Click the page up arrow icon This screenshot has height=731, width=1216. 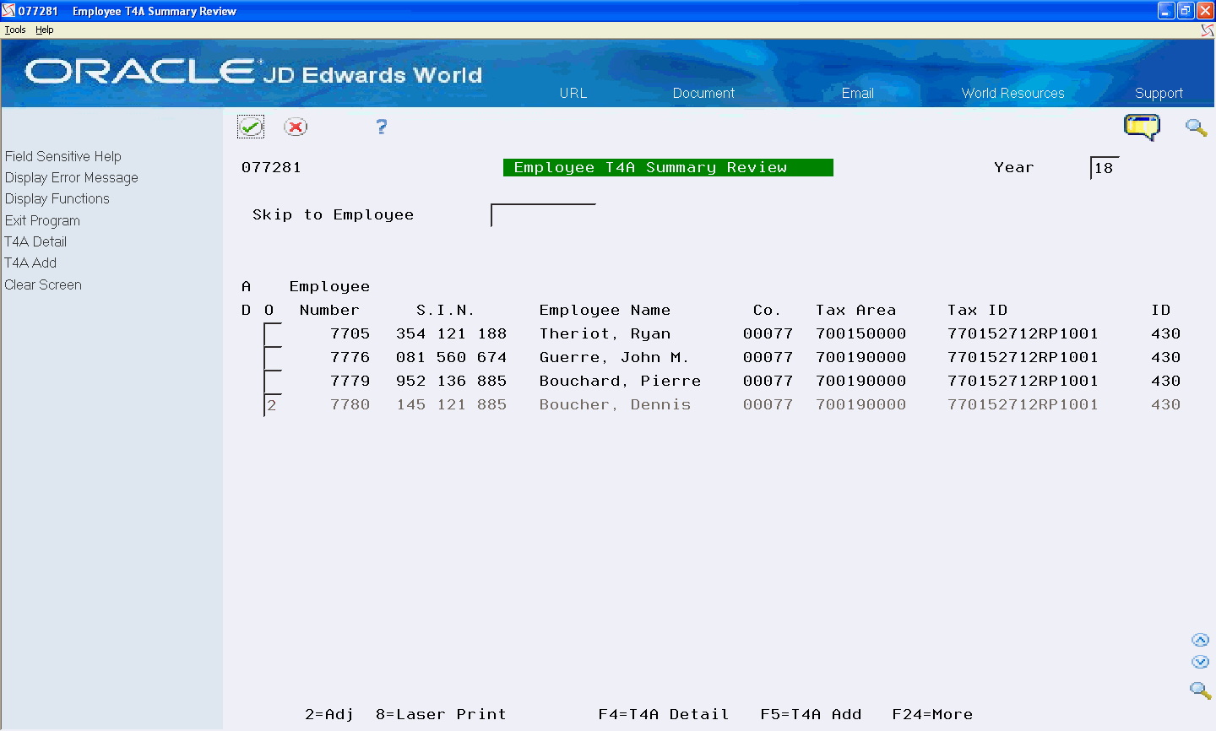[1200, 640]
